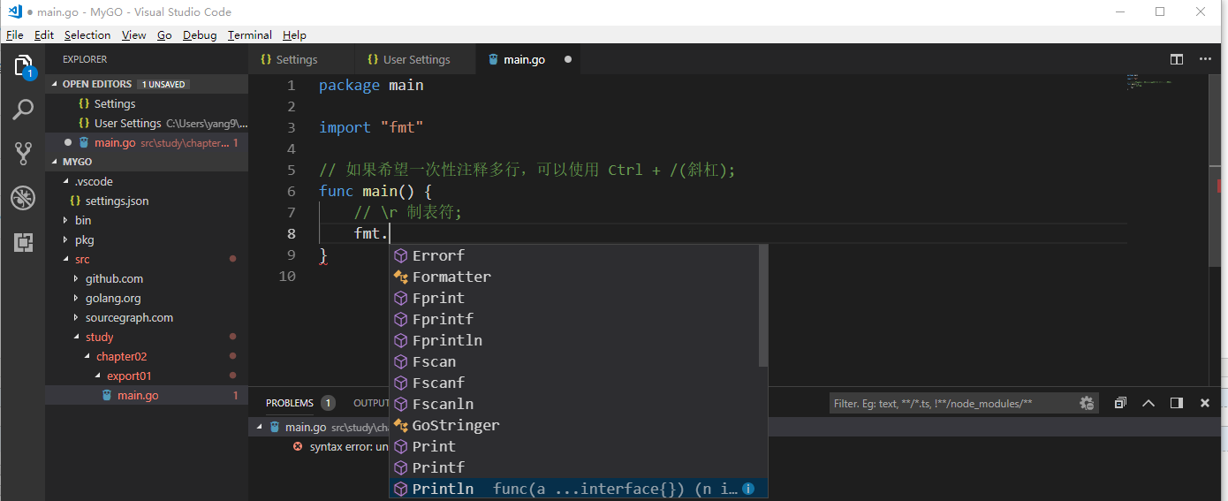Open the Extensions view icon

(23, 242)
